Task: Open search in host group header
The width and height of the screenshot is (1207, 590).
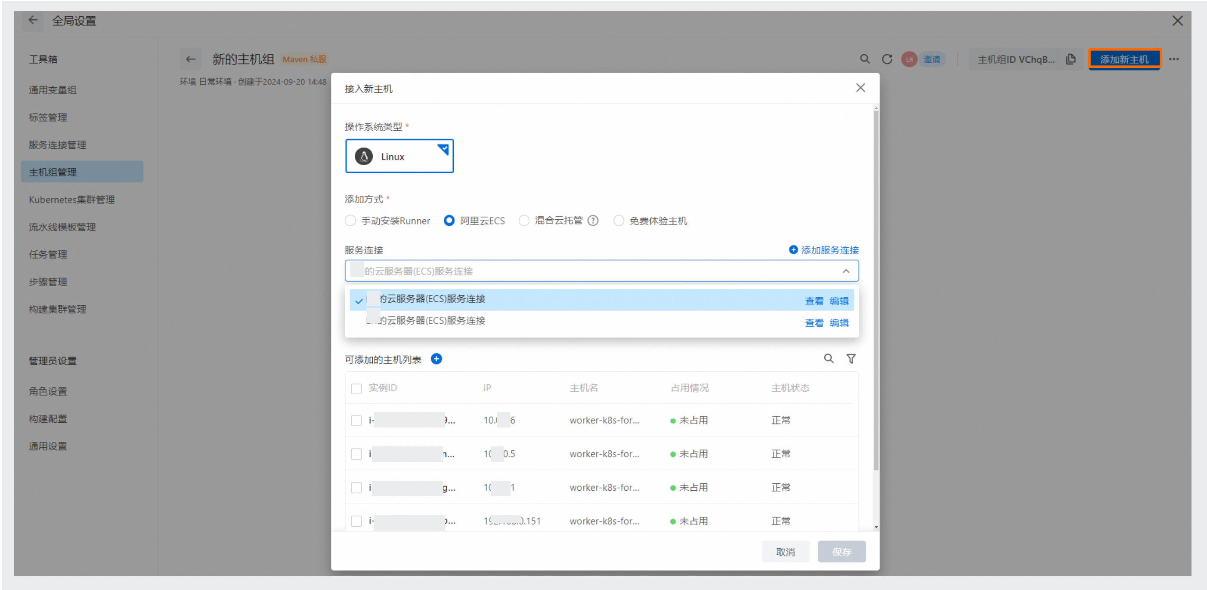Action: pyautogui.click(x=864, y=59)
